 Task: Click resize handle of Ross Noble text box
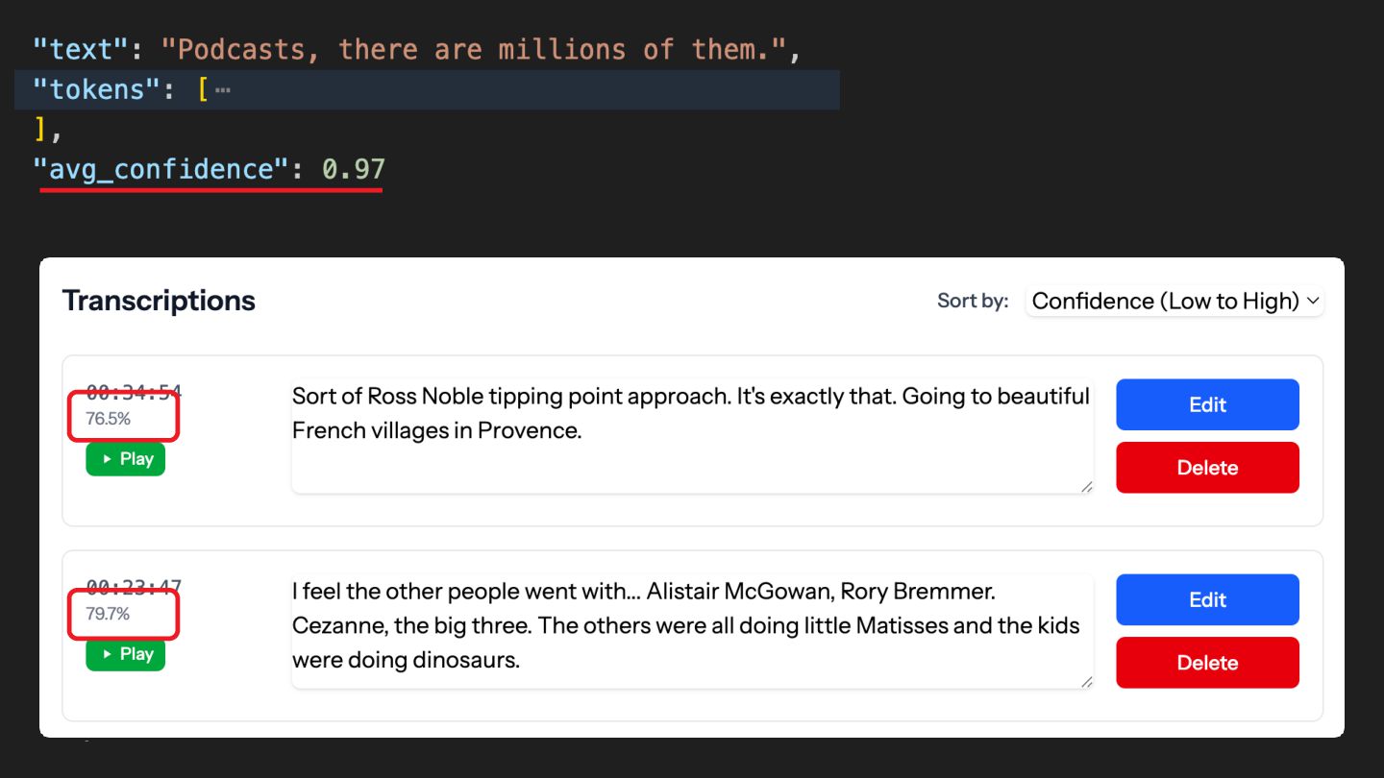coord(1086,487)
